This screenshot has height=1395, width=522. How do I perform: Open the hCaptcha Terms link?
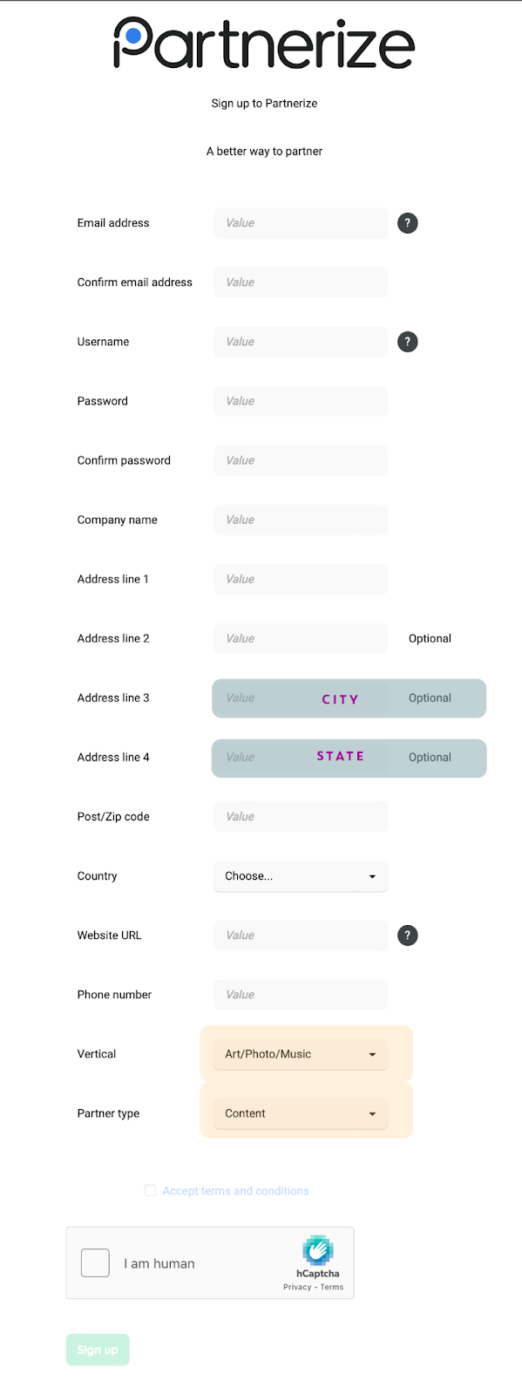(x=332, y=1287)
